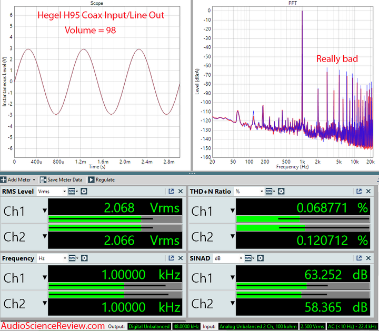Click THD+N Ratio Ch2 bar meter
Viewport: 379px width, 331px height.
[x=303, y=228]
